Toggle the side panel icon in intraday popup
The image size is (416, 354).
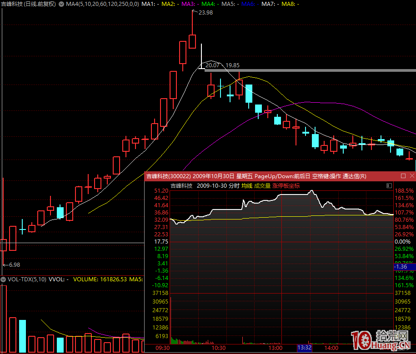pyautogui.click(x=389, y=185)
